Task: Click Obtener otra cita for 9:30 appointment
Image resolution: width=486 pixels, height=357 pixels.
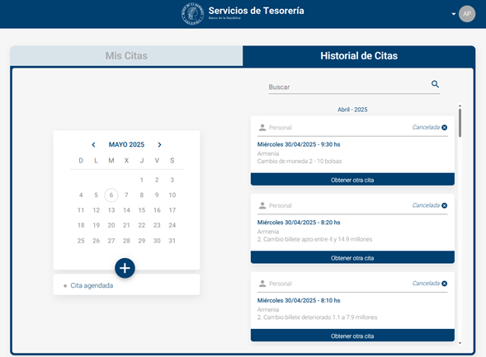Action: tap(352, 180)
